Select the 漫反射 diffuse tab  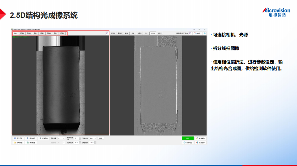[120, 33]
